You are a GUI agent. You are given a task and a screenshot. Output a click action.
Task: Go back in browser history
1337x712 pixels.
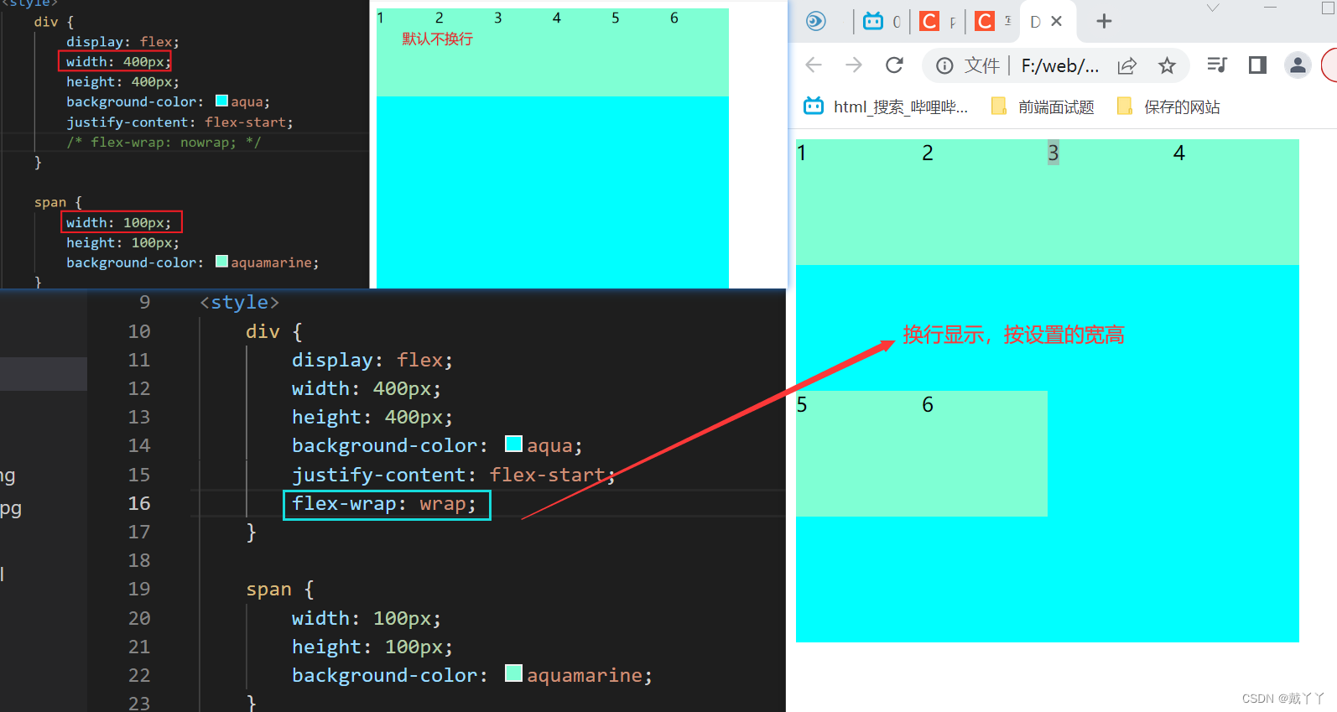[814, 65]
